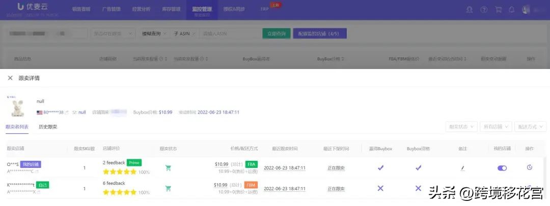Click the Buybox资格 cross in K***t row
This screenshot has width=550, height=206.
pyautogui.click(x=418, y=189)
